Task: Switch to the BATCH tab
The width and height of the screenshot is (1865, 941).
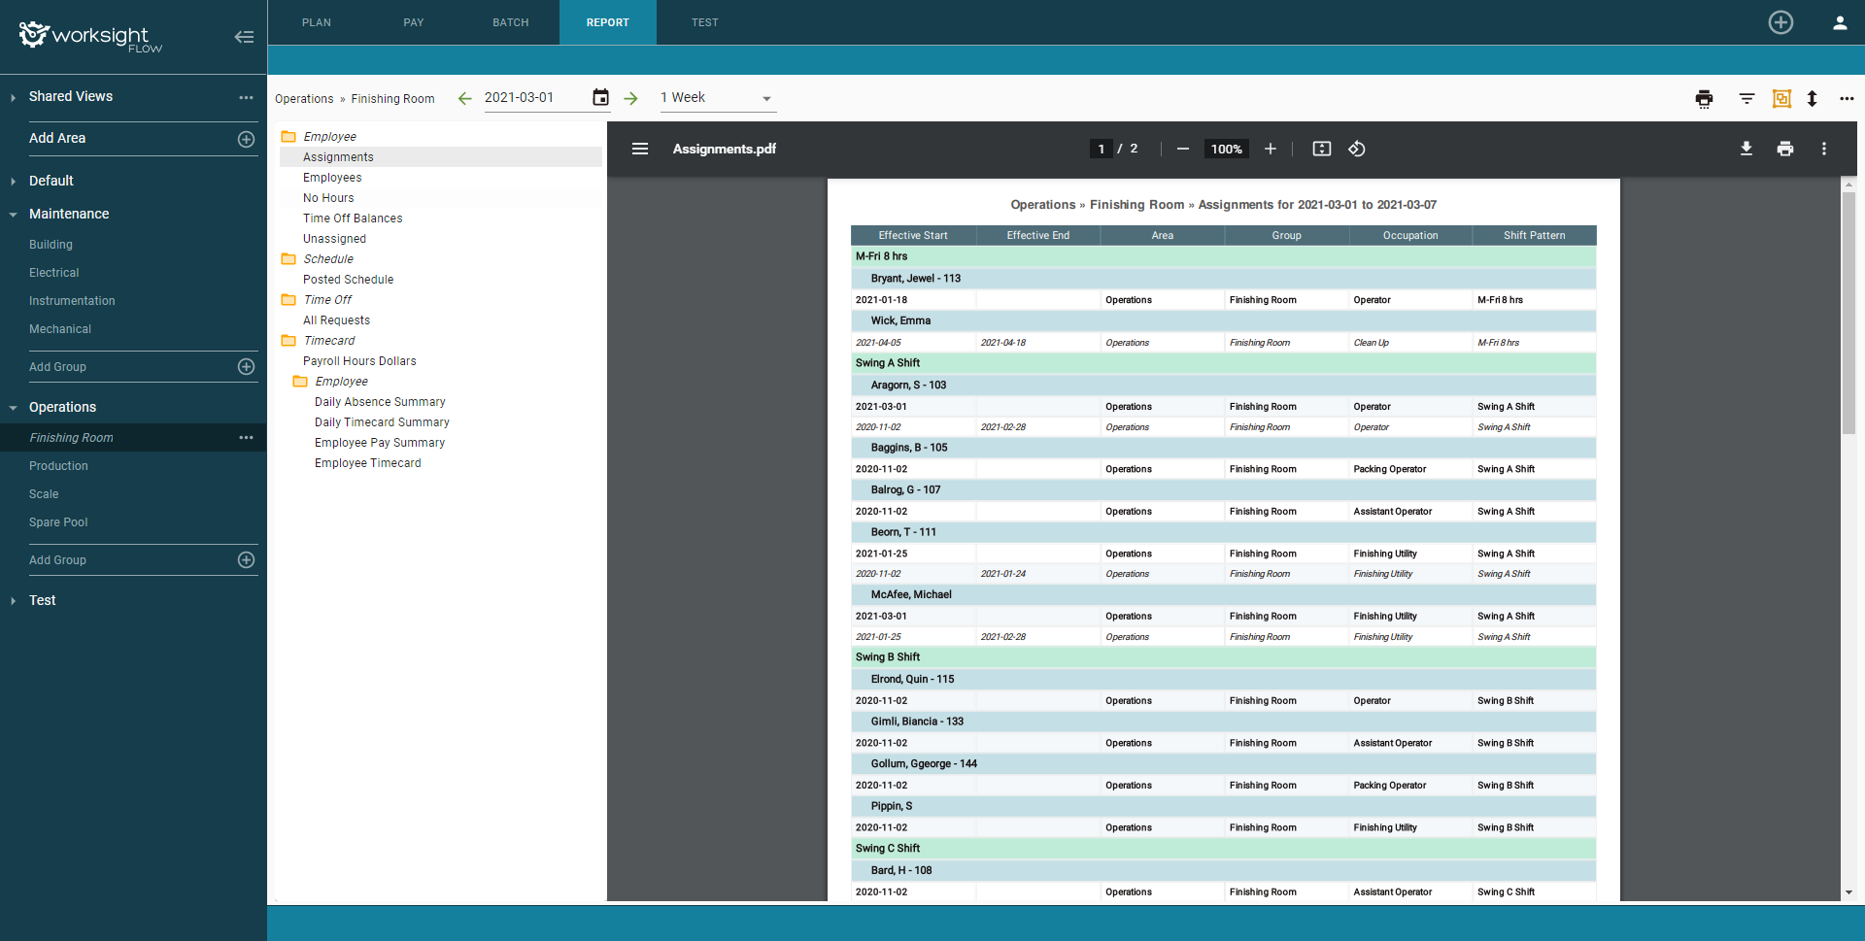Action: coord(510,22)
